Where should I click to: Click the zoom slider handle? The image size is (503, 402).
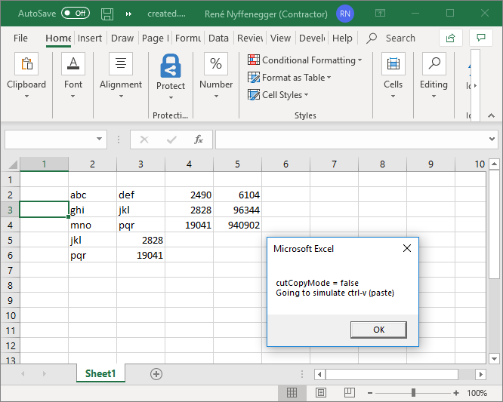[x=413, y=393]
